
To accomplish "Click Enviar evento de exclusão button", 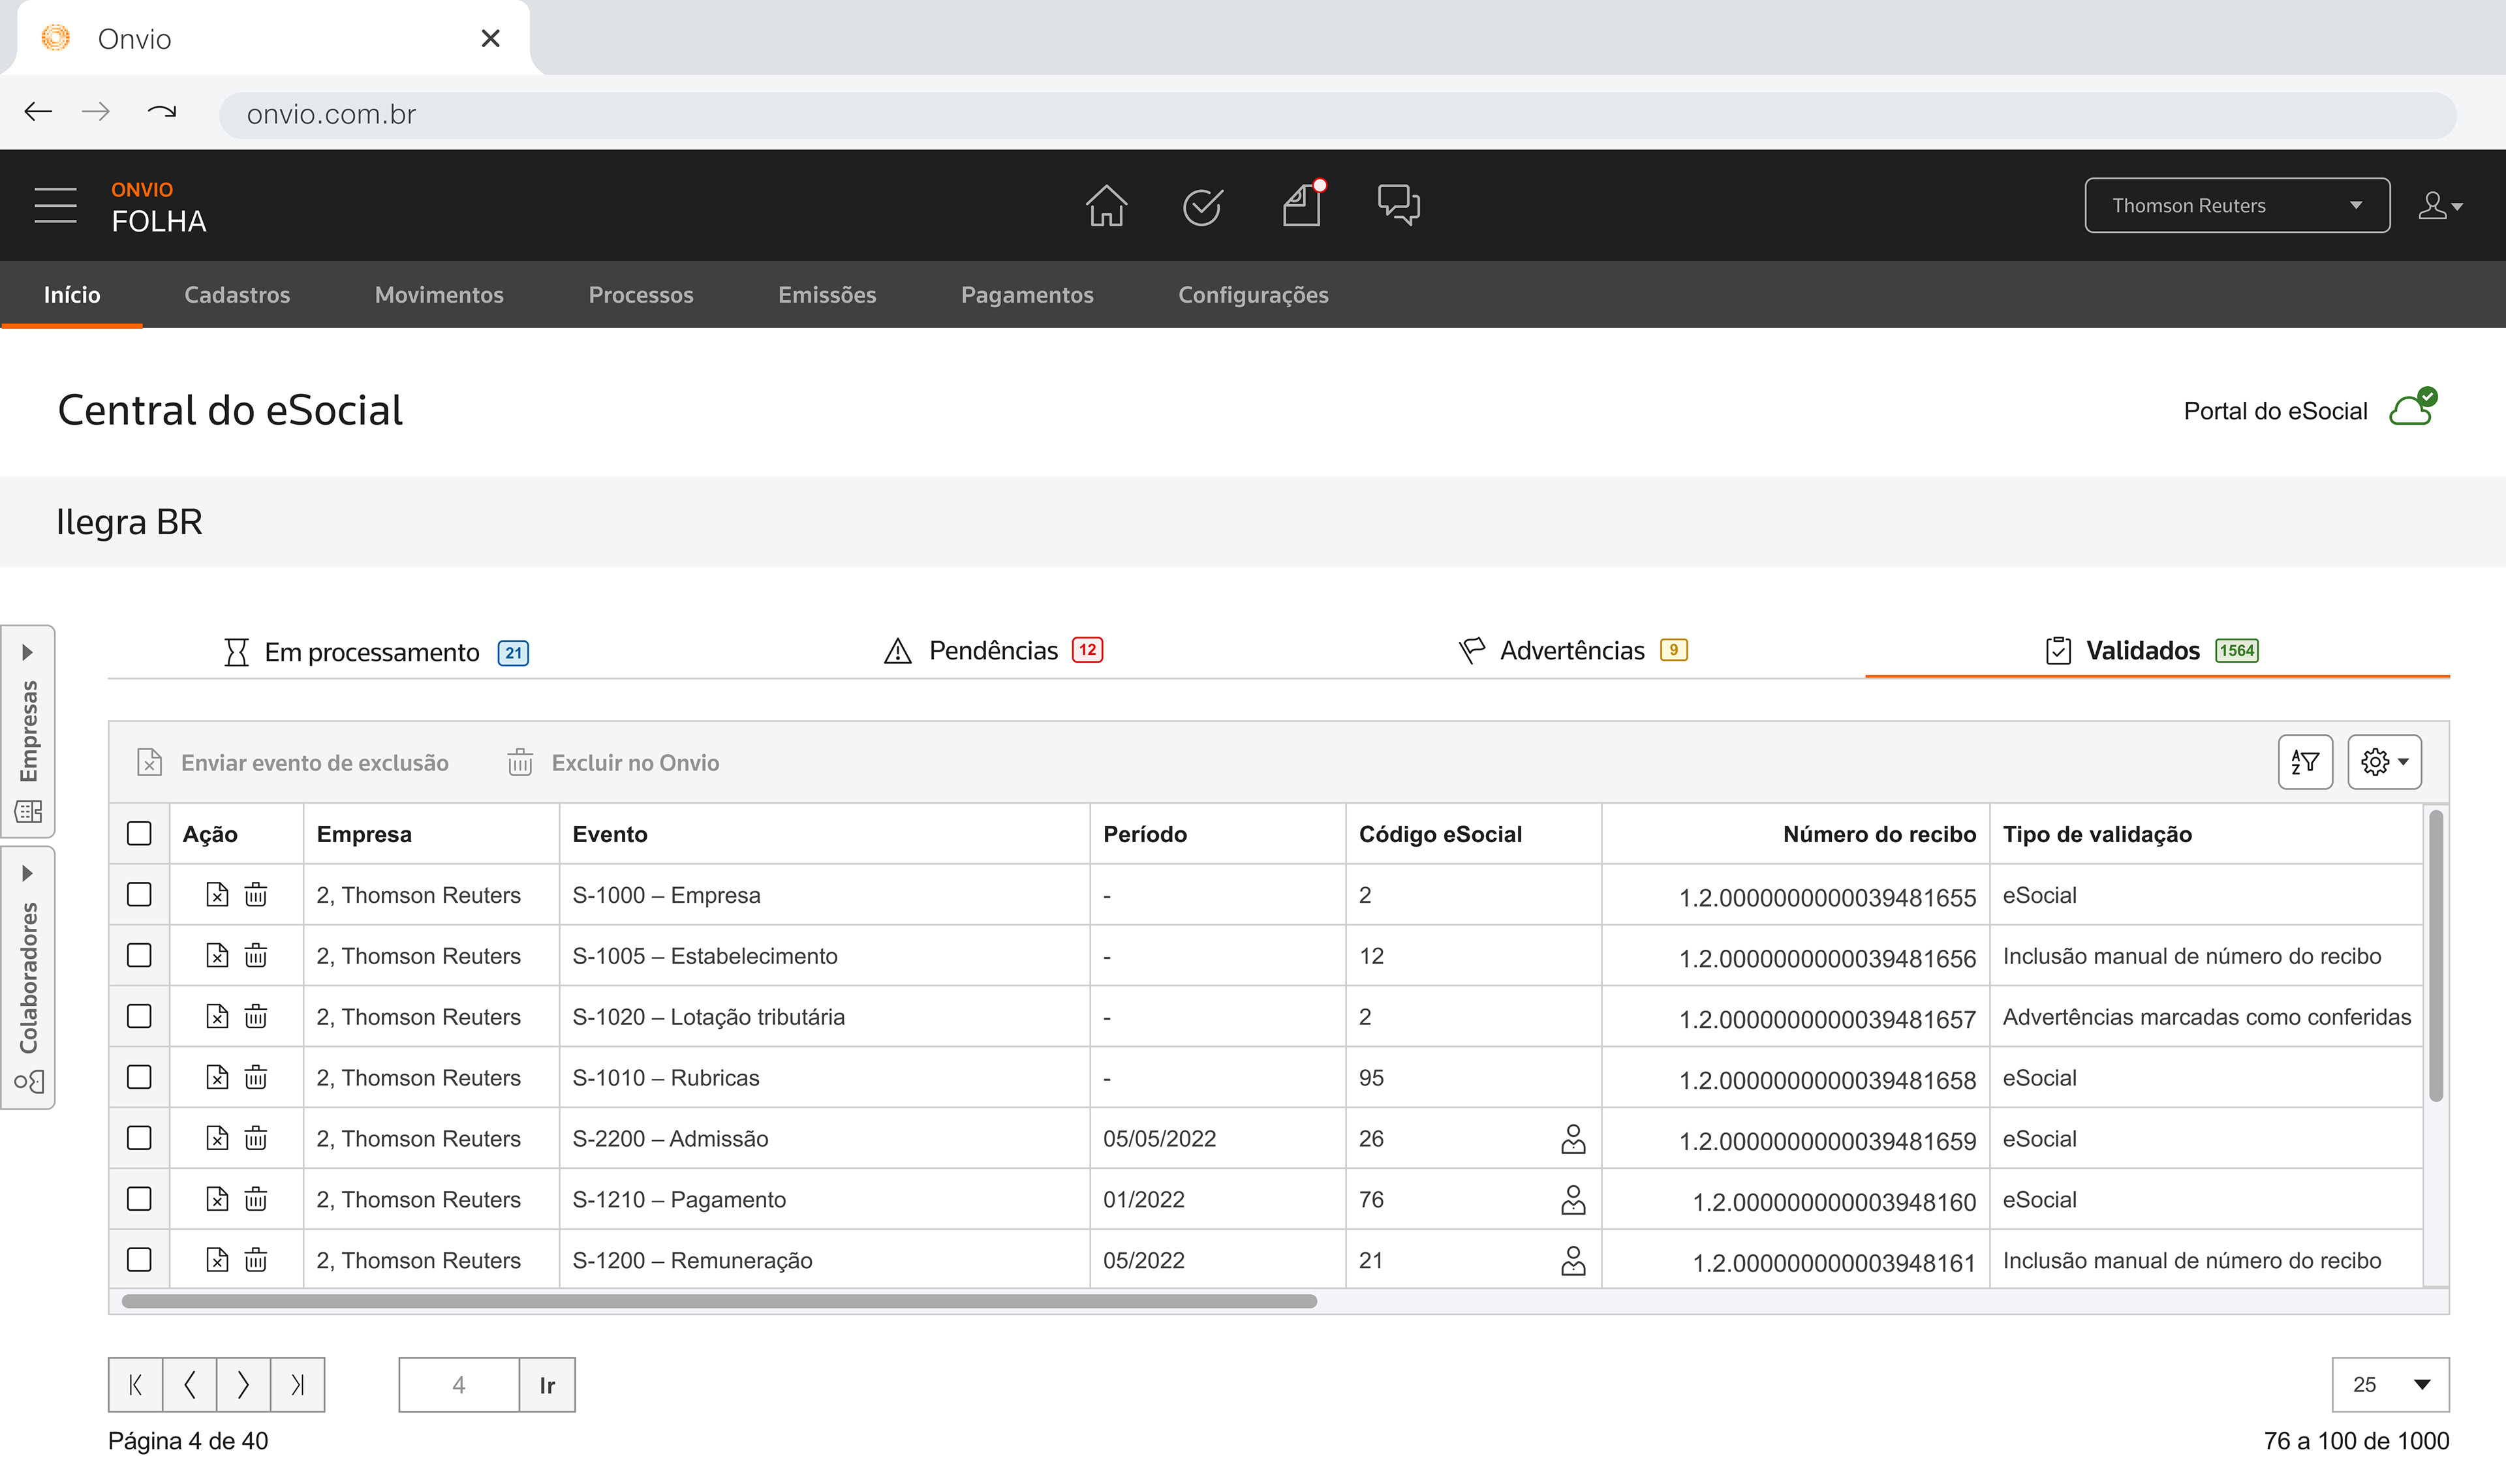I will (292, 763).
